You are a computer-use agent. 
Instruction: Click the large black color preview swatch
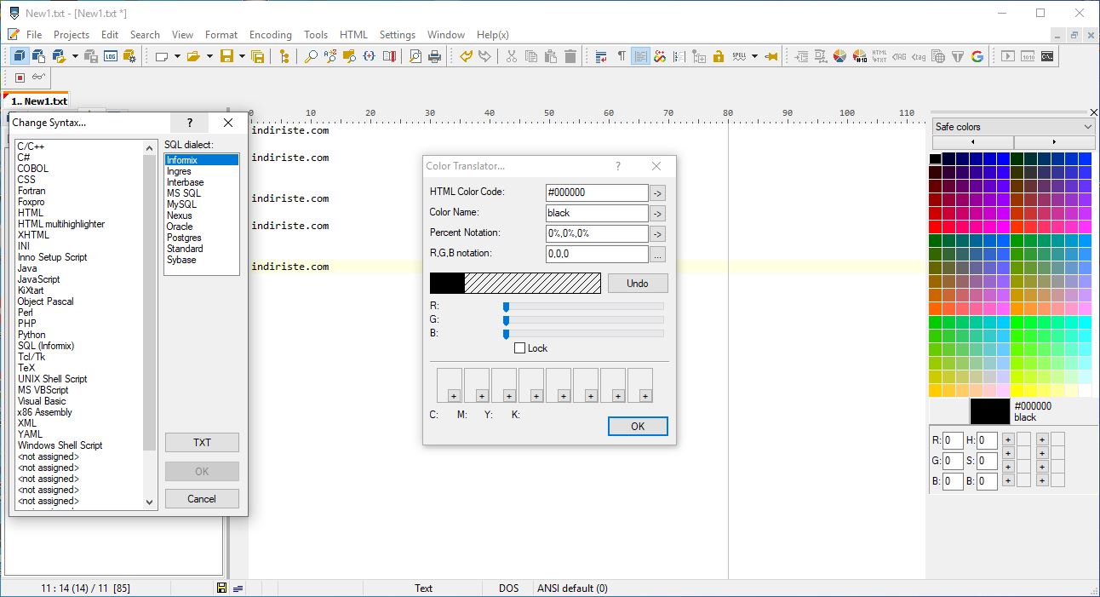pos(990,411)
